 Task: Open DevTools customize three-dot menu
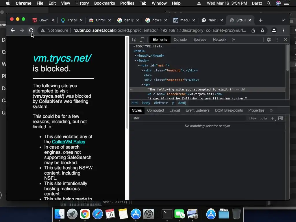click(x=277, y=40)
